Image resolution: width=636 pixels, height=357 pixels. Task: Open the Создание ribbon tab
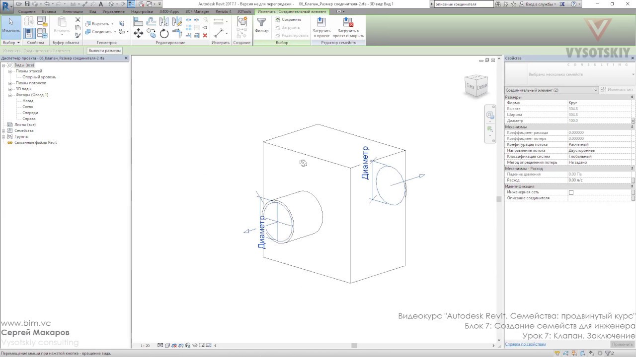click(27, 11)
